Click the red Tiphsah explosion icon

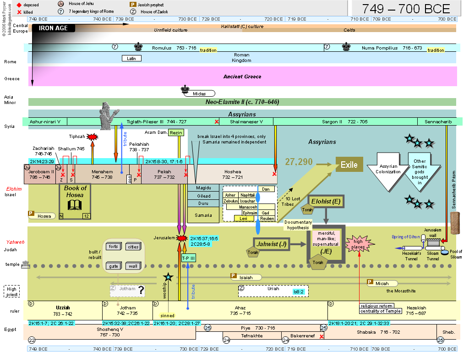(92, 137)
